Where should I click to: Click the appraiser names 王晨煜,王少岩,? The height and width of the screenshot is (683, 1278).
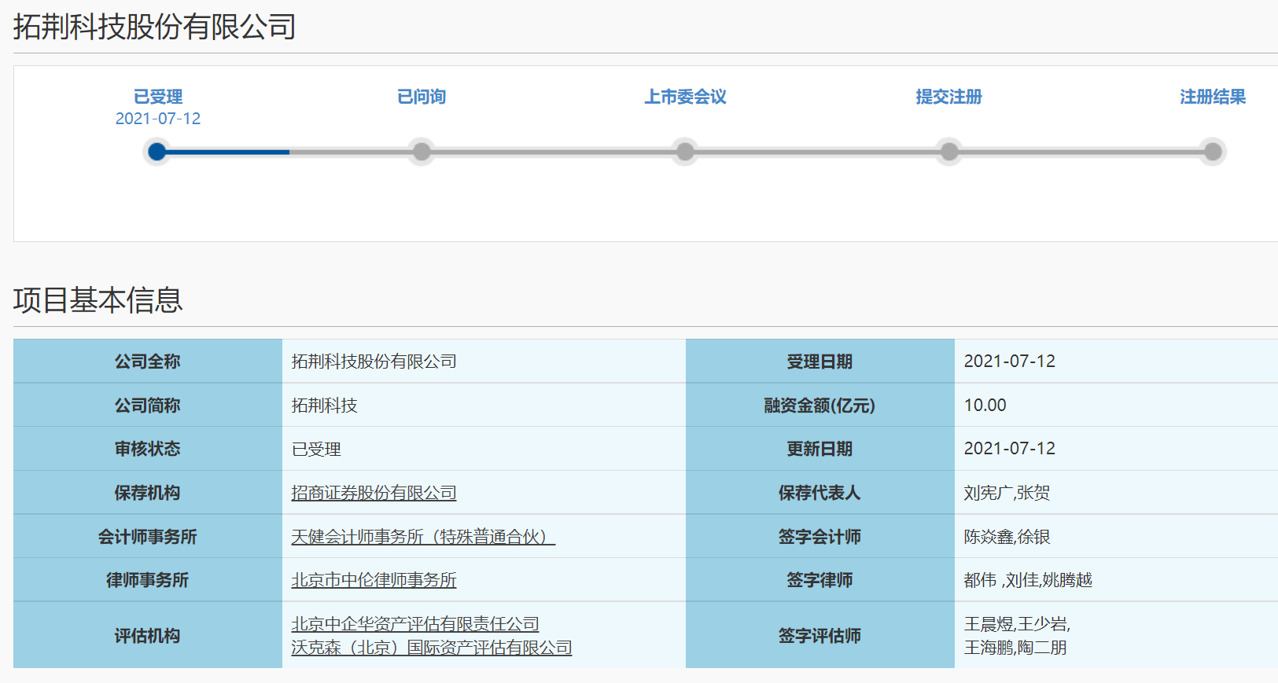point(1017,624)
